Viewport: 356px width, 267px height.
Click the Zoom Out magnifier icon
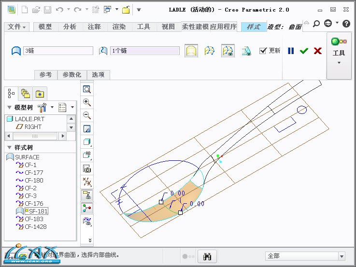click(x=87, y=115)
